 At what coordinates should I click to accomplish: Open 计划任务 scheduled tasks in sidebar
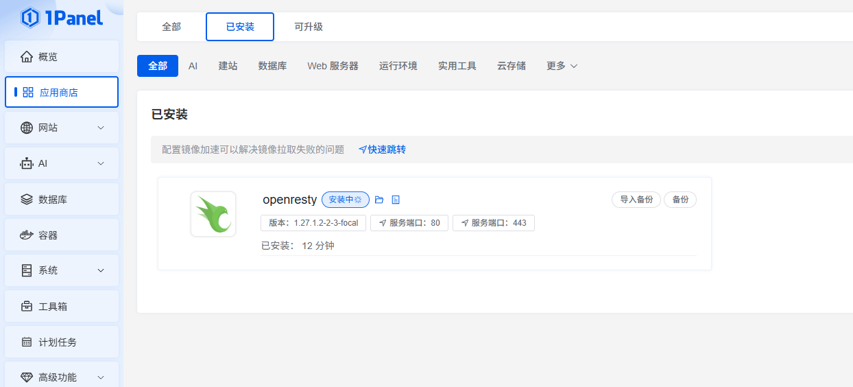point(62,342)
